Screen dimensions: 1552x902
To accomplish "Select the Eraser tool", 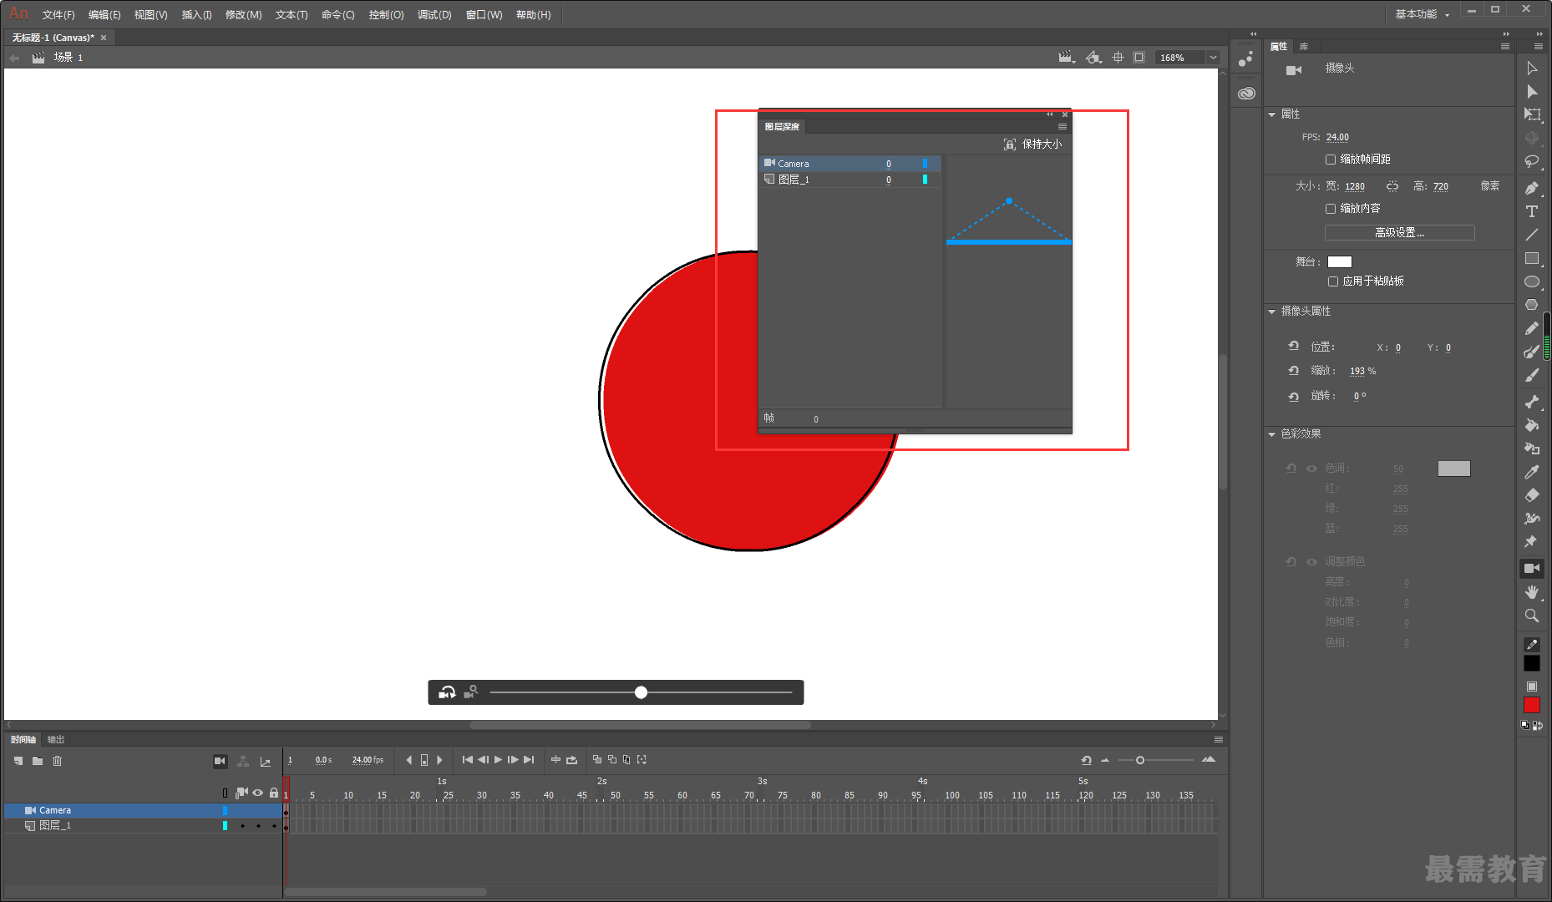I will pyautogui.click(x=1531, y=495).
